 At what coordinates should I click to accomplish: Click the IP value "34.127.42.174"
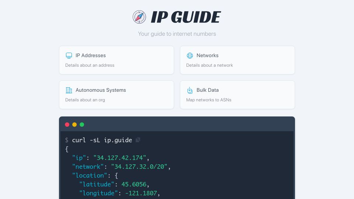click(x=119, y=158)
